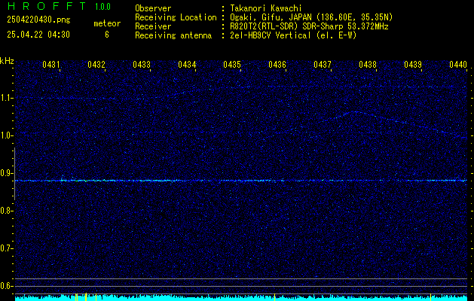474x301 pixels.
Task: Click the 0.7 frequency axis label
Action: [x=6, y=248]
